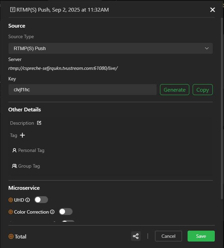Click the Personal Tag person icon
The height and width of the screenshot is (248, 224).
(x=14, y=150)
